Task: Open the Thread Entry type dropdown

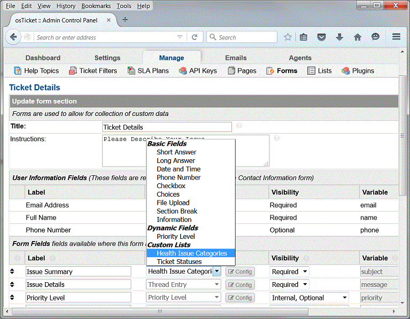Action: pos(183,284)
